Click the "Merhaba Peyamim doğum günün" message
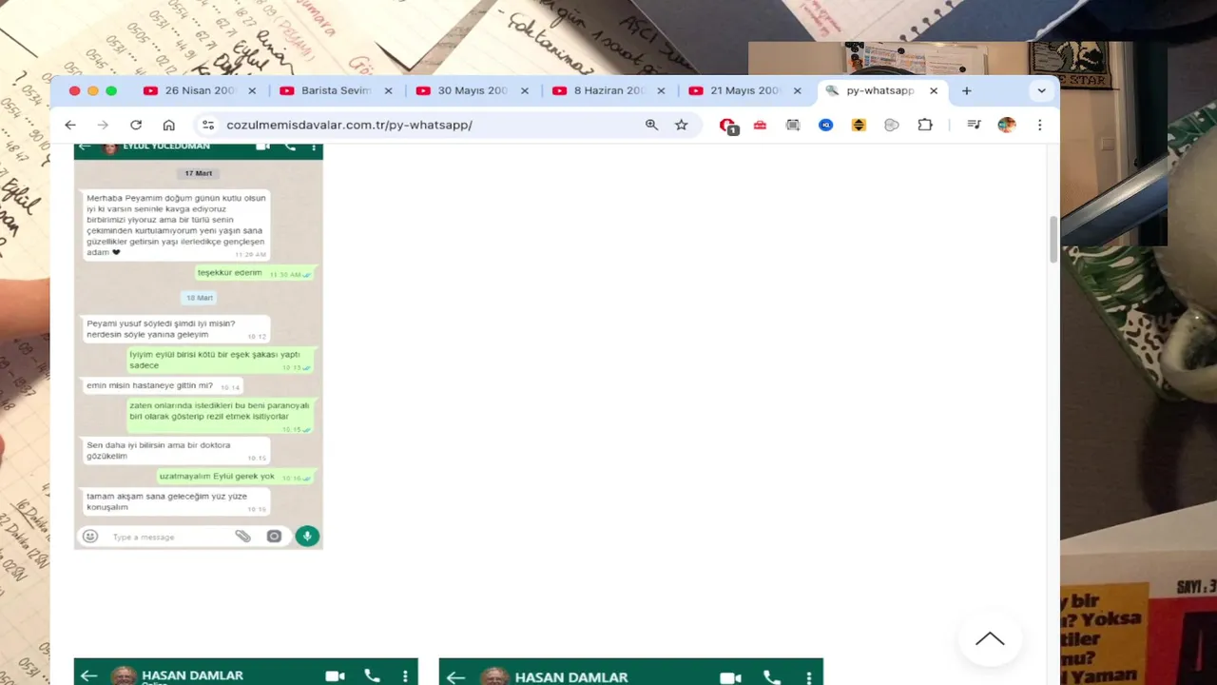 point(176,225)
